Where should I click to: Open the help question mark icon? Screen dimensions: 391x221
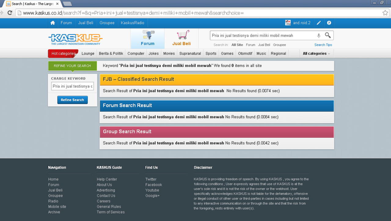[329, 23]
